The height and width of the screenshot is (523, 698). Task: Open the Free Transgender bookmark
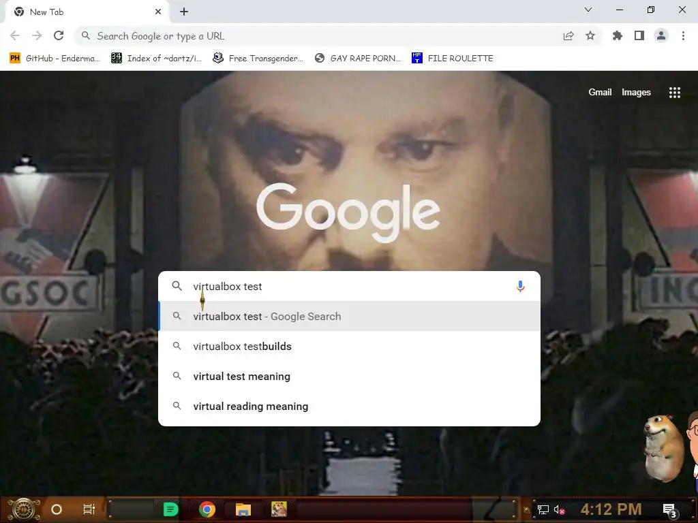pos(258,59)
